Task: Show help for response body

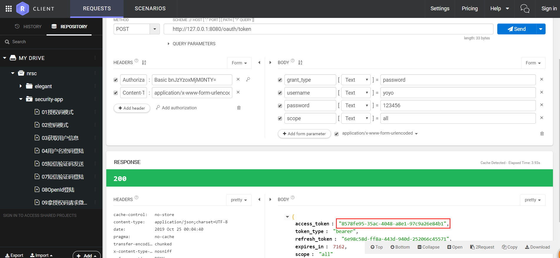Action: (293, 197)
